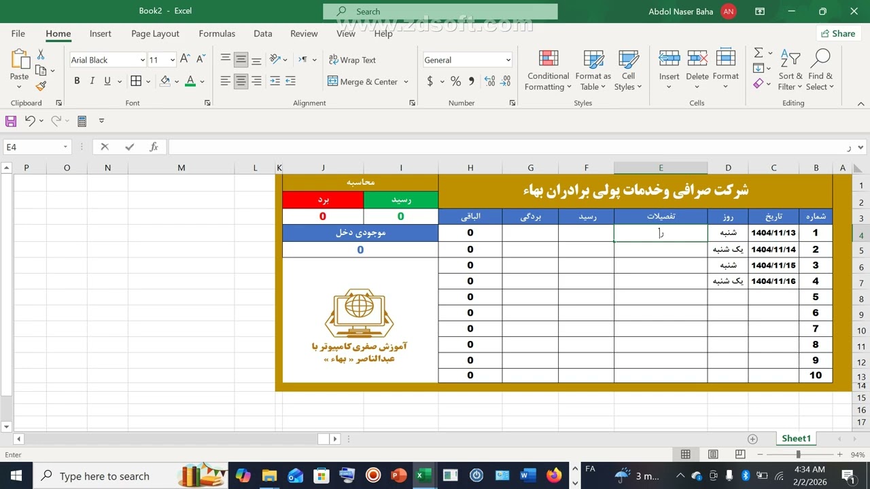Toggle Align Right
The image size is (870, 489).
256,81
